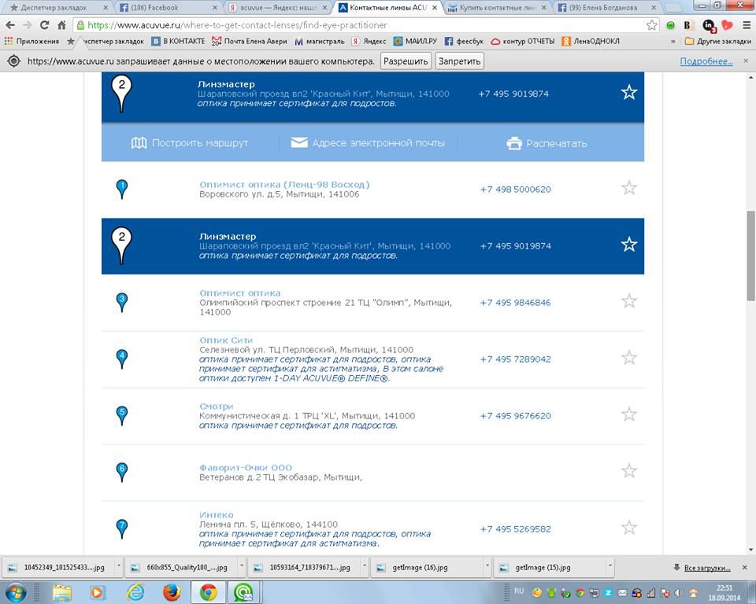
Task: Click map pin number 6 for Фаворит-Очки
Action: pyautogui.click(x=121, y=471)
